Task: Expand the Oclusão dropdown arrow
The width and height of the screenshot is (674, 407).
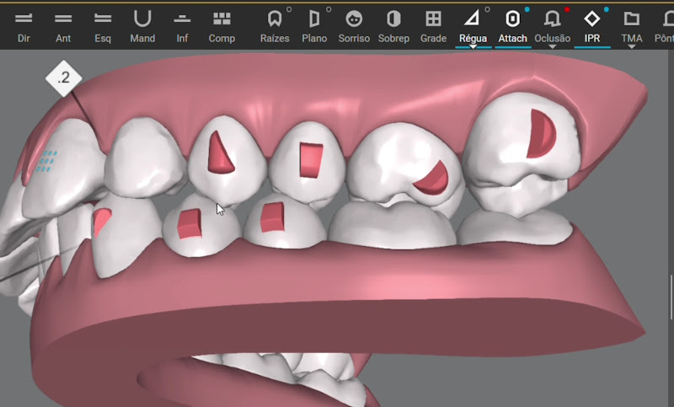Action: pyautogui.click(x=552, y=46)
